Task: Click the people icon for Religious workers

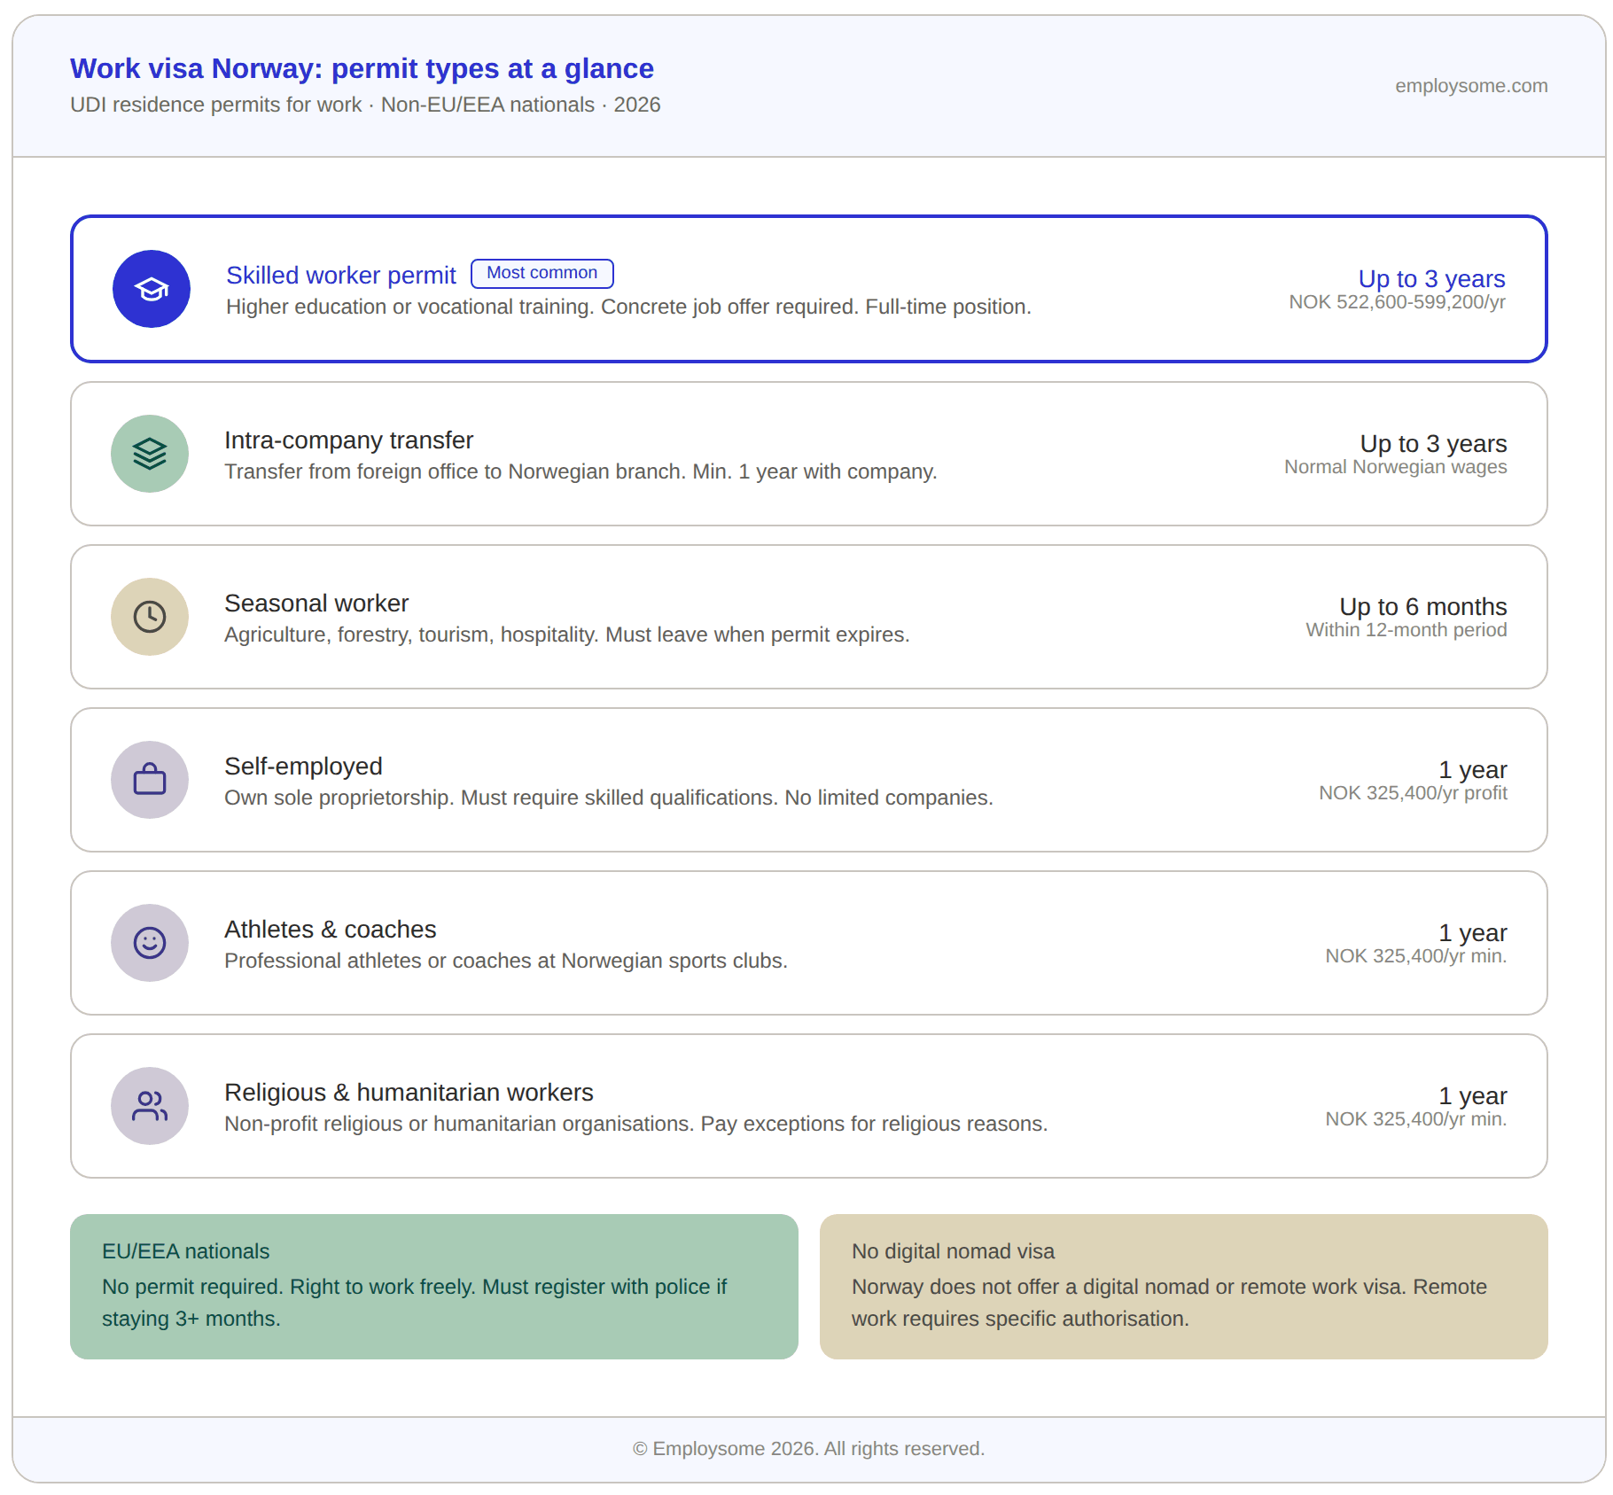Action: coord(150,1106)
